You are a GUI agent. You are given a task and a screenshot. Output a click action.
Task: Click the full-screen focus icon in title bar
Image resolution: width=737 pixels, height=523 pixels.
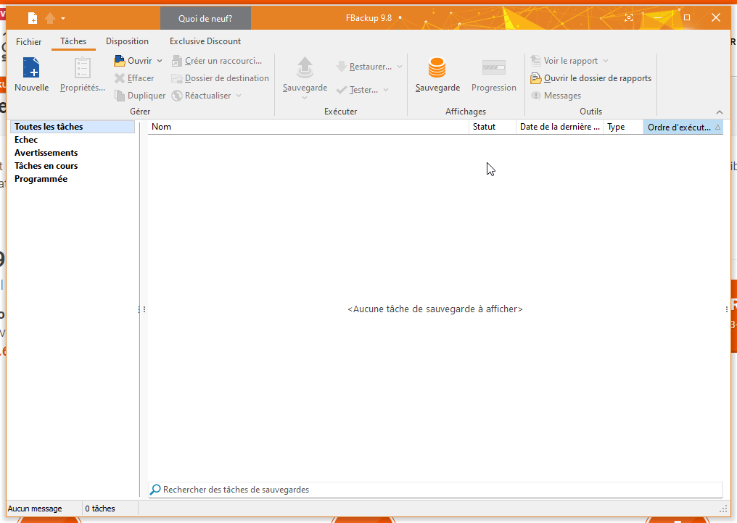(628, 18)
